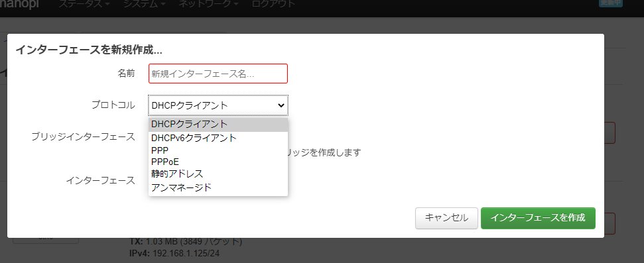
Task: Click the nanopi brand link
Action: pyautogui.click(x=19, y=4)
